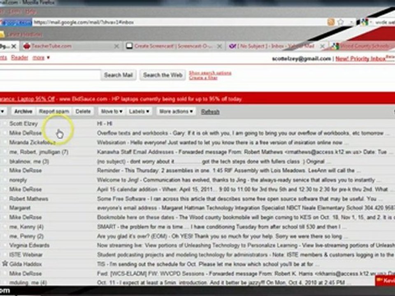The height and width of the screenshot is (296, 395).
Task: Open Scott Elzey's Hi message
Action: click(x=197, y=123)
